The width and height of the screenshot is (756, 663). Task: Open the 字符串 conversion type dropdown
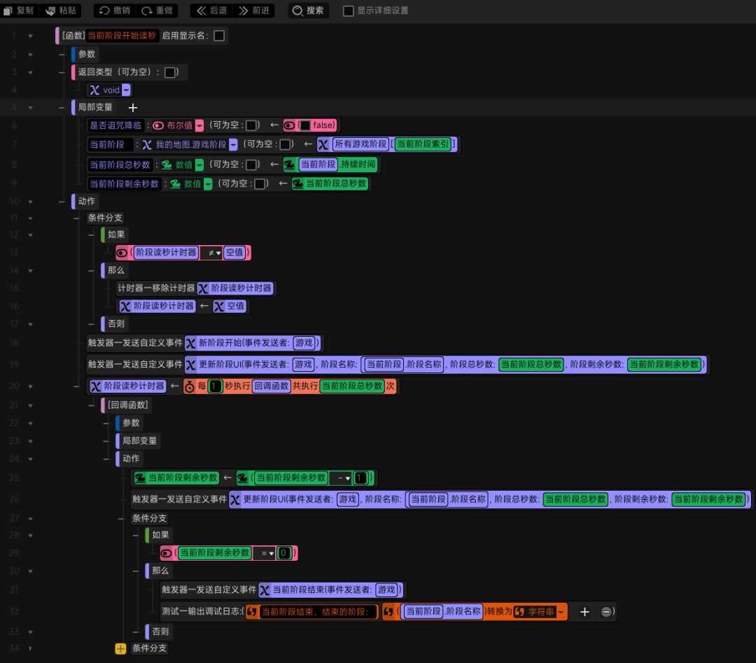click(561, 612)
